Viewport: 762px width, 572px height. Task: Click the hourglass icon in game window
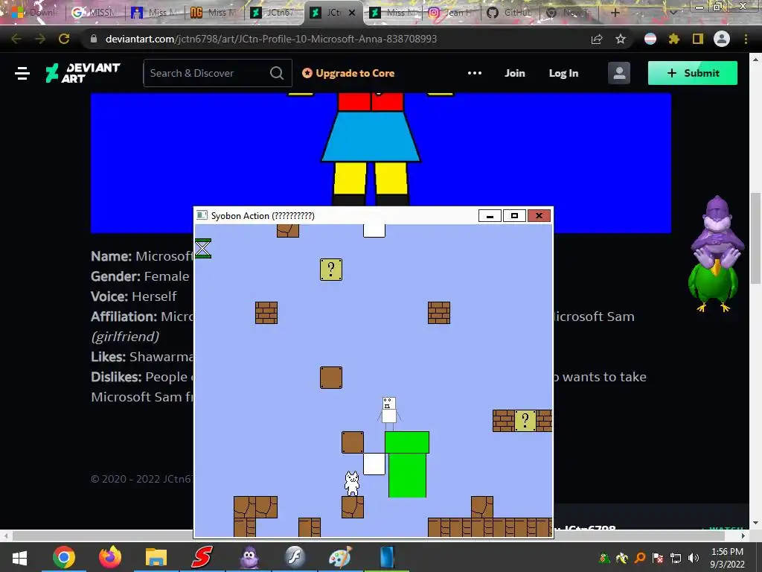202,248
